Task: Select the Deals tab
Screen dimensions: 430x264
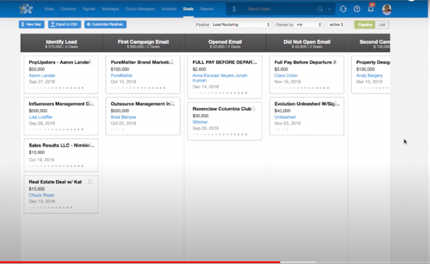Action: (189, 9)
